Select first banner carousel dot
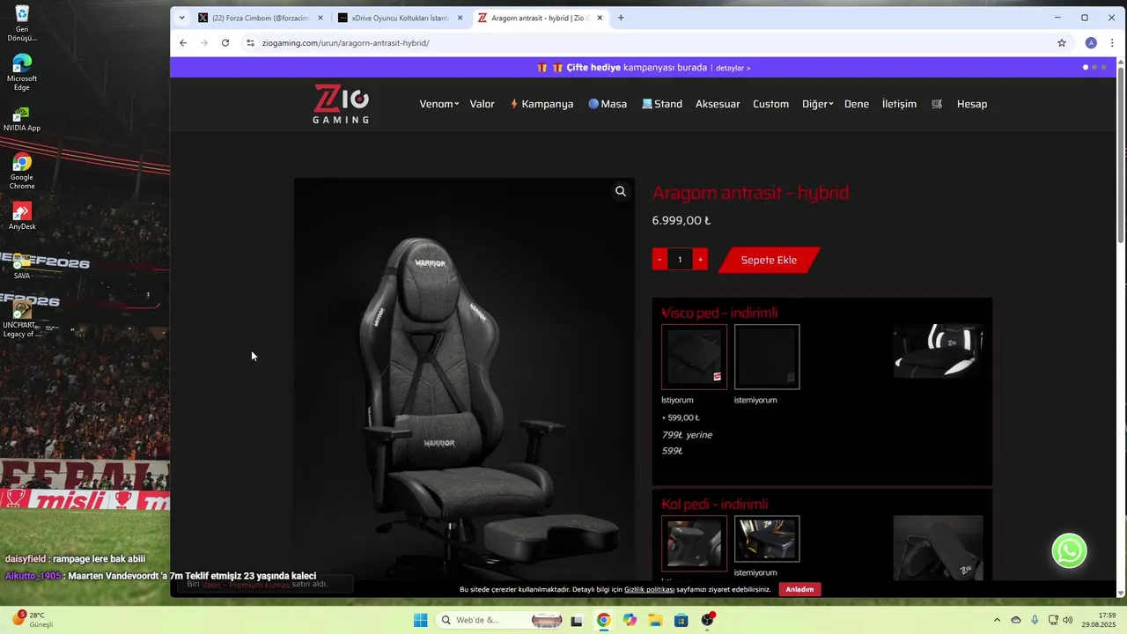The width and height of the screenshot is (1127, 634). pos(1086,67)
